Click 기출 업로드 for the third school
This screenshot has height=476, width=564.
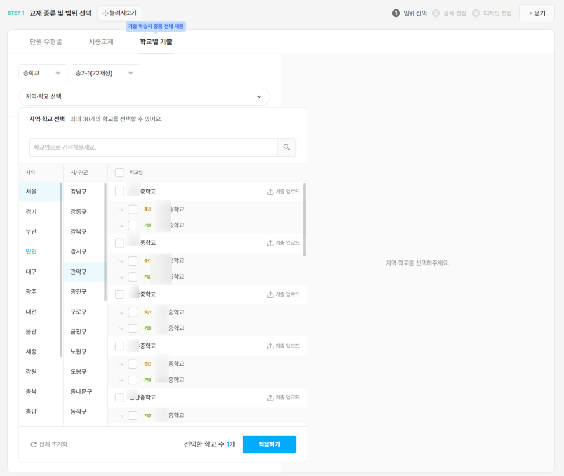283,294
